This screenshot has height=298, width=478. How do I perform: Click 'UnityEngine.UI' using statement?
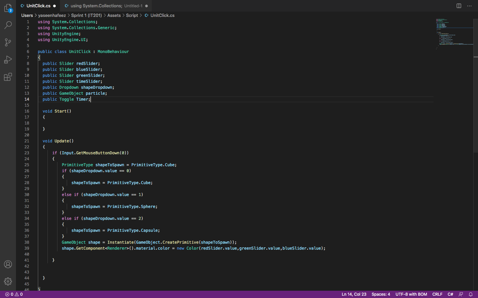point(69,40)
